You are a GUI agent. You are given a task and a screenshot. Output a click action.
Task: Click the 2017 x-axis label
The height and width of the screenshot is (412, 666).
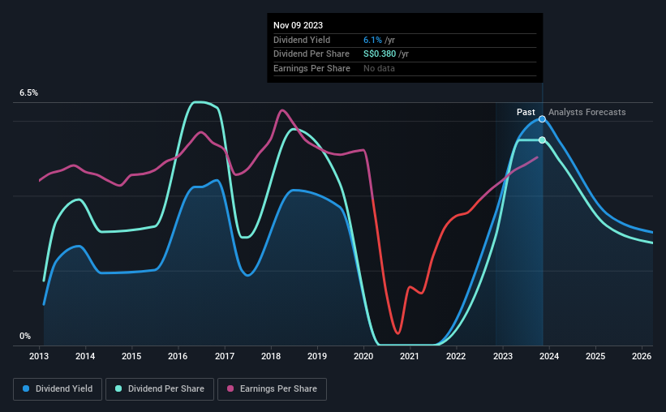pyautogui.click(x=224, y=356)
